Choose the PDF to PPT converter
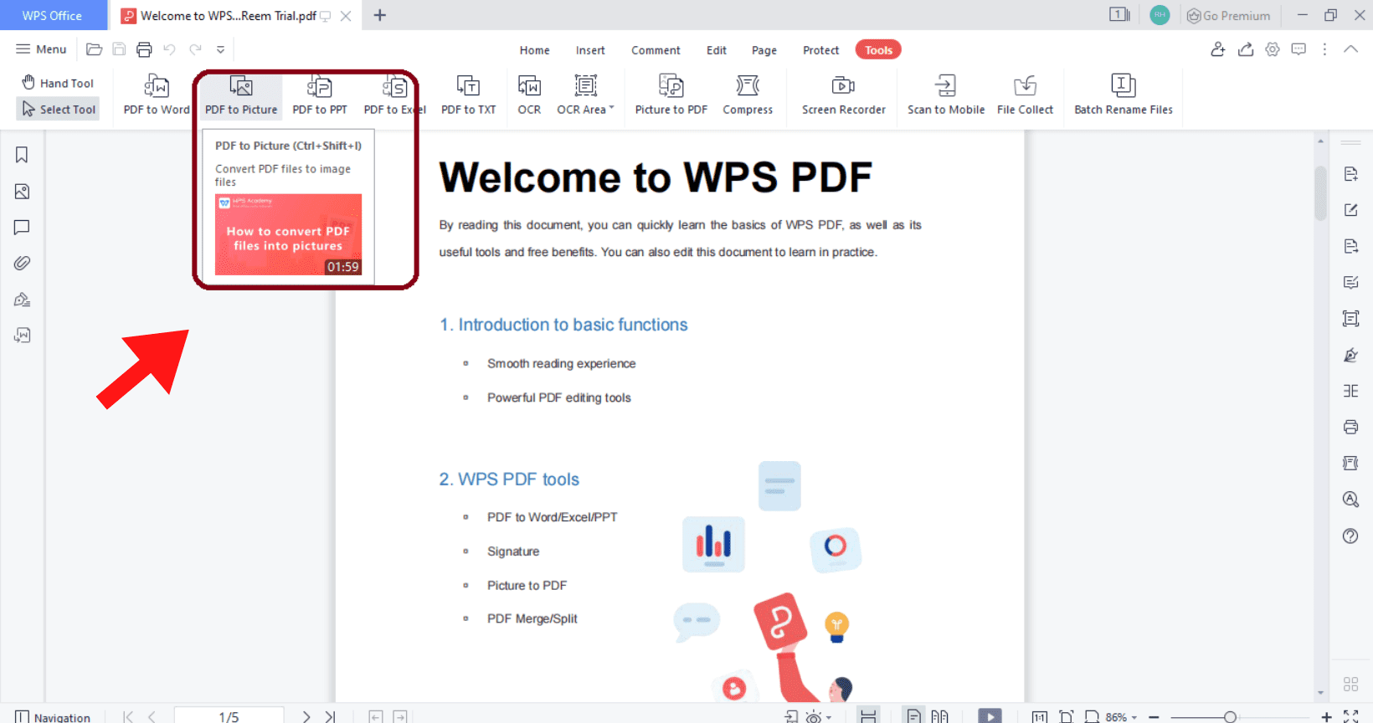This screenshot has width=1373, height=723. 320,94
